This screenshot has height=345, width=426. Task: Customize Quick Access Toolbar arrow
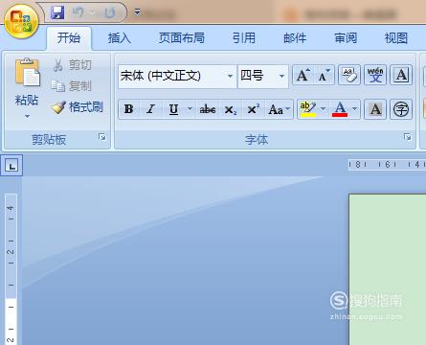tap(137, 12)
